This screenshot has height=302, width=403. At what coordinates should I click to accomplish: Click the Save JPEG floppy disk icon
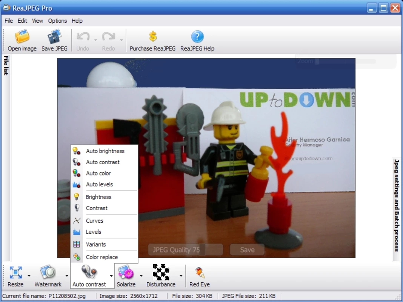click(54, 37)
